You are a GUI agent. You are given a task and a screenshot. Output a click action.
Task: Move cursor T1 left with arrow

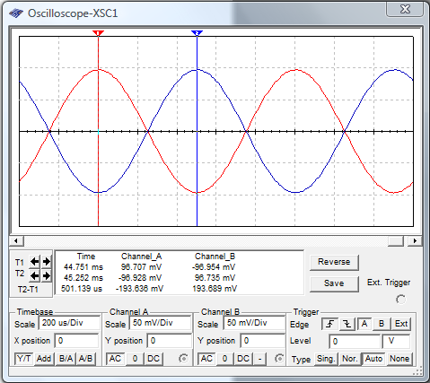click(x=34, y=262)
